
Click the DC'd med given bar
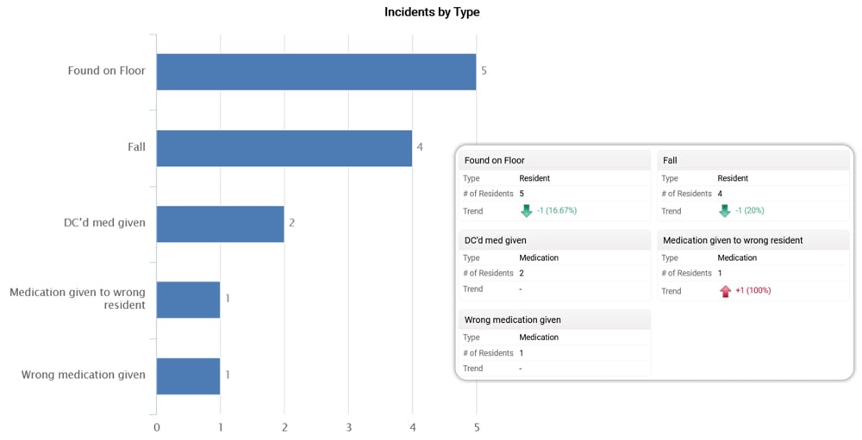(220, 223)
